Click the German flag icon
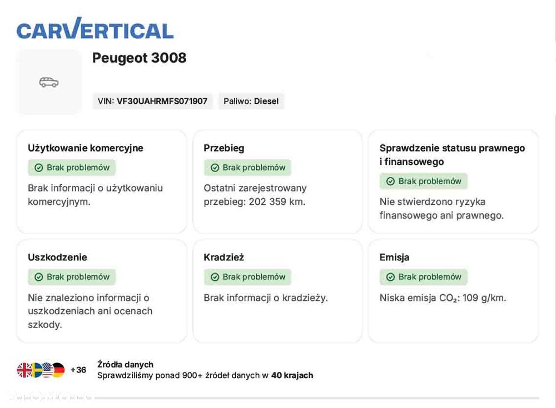 pyautogui.click(x=58, y=370)
